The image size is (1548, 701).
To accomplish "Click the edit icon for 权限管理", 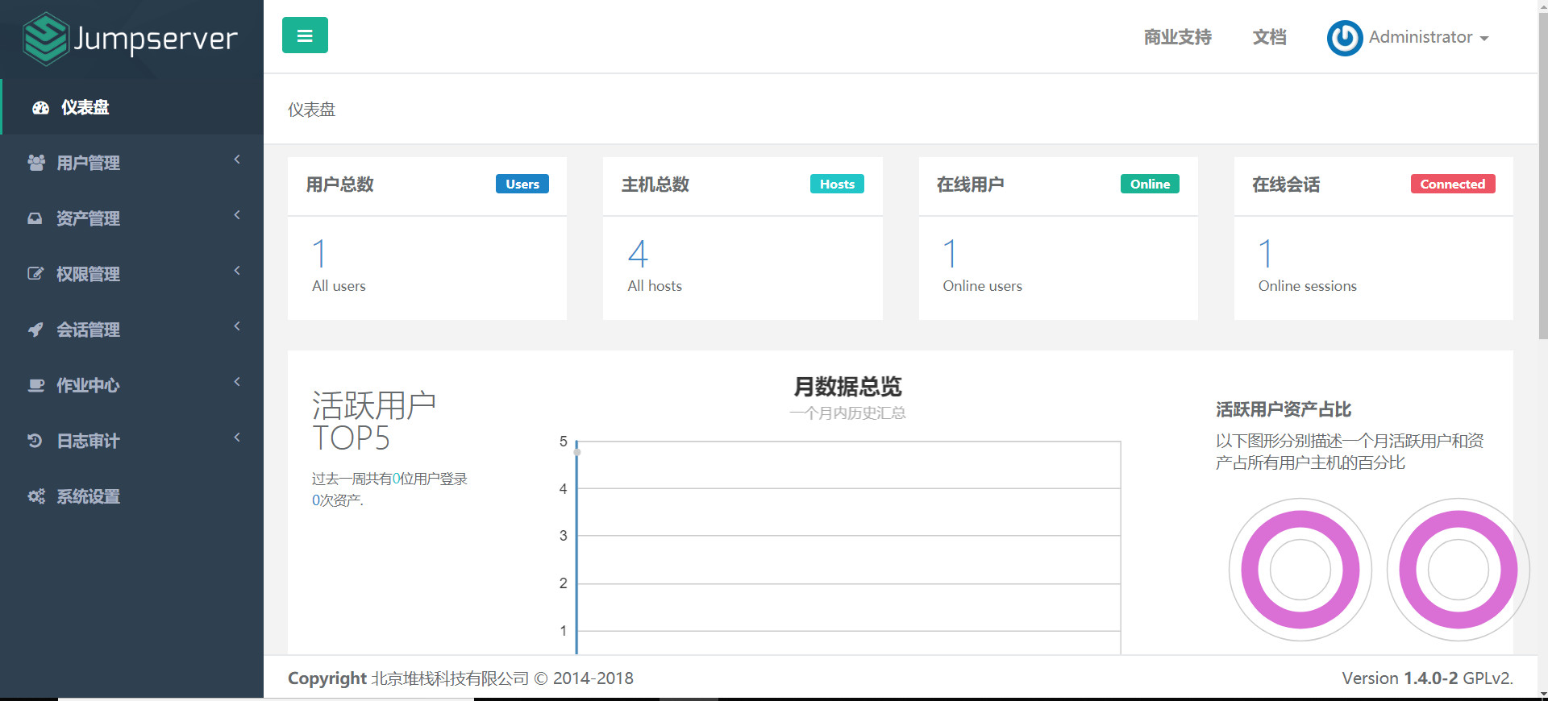I will 35,274.
